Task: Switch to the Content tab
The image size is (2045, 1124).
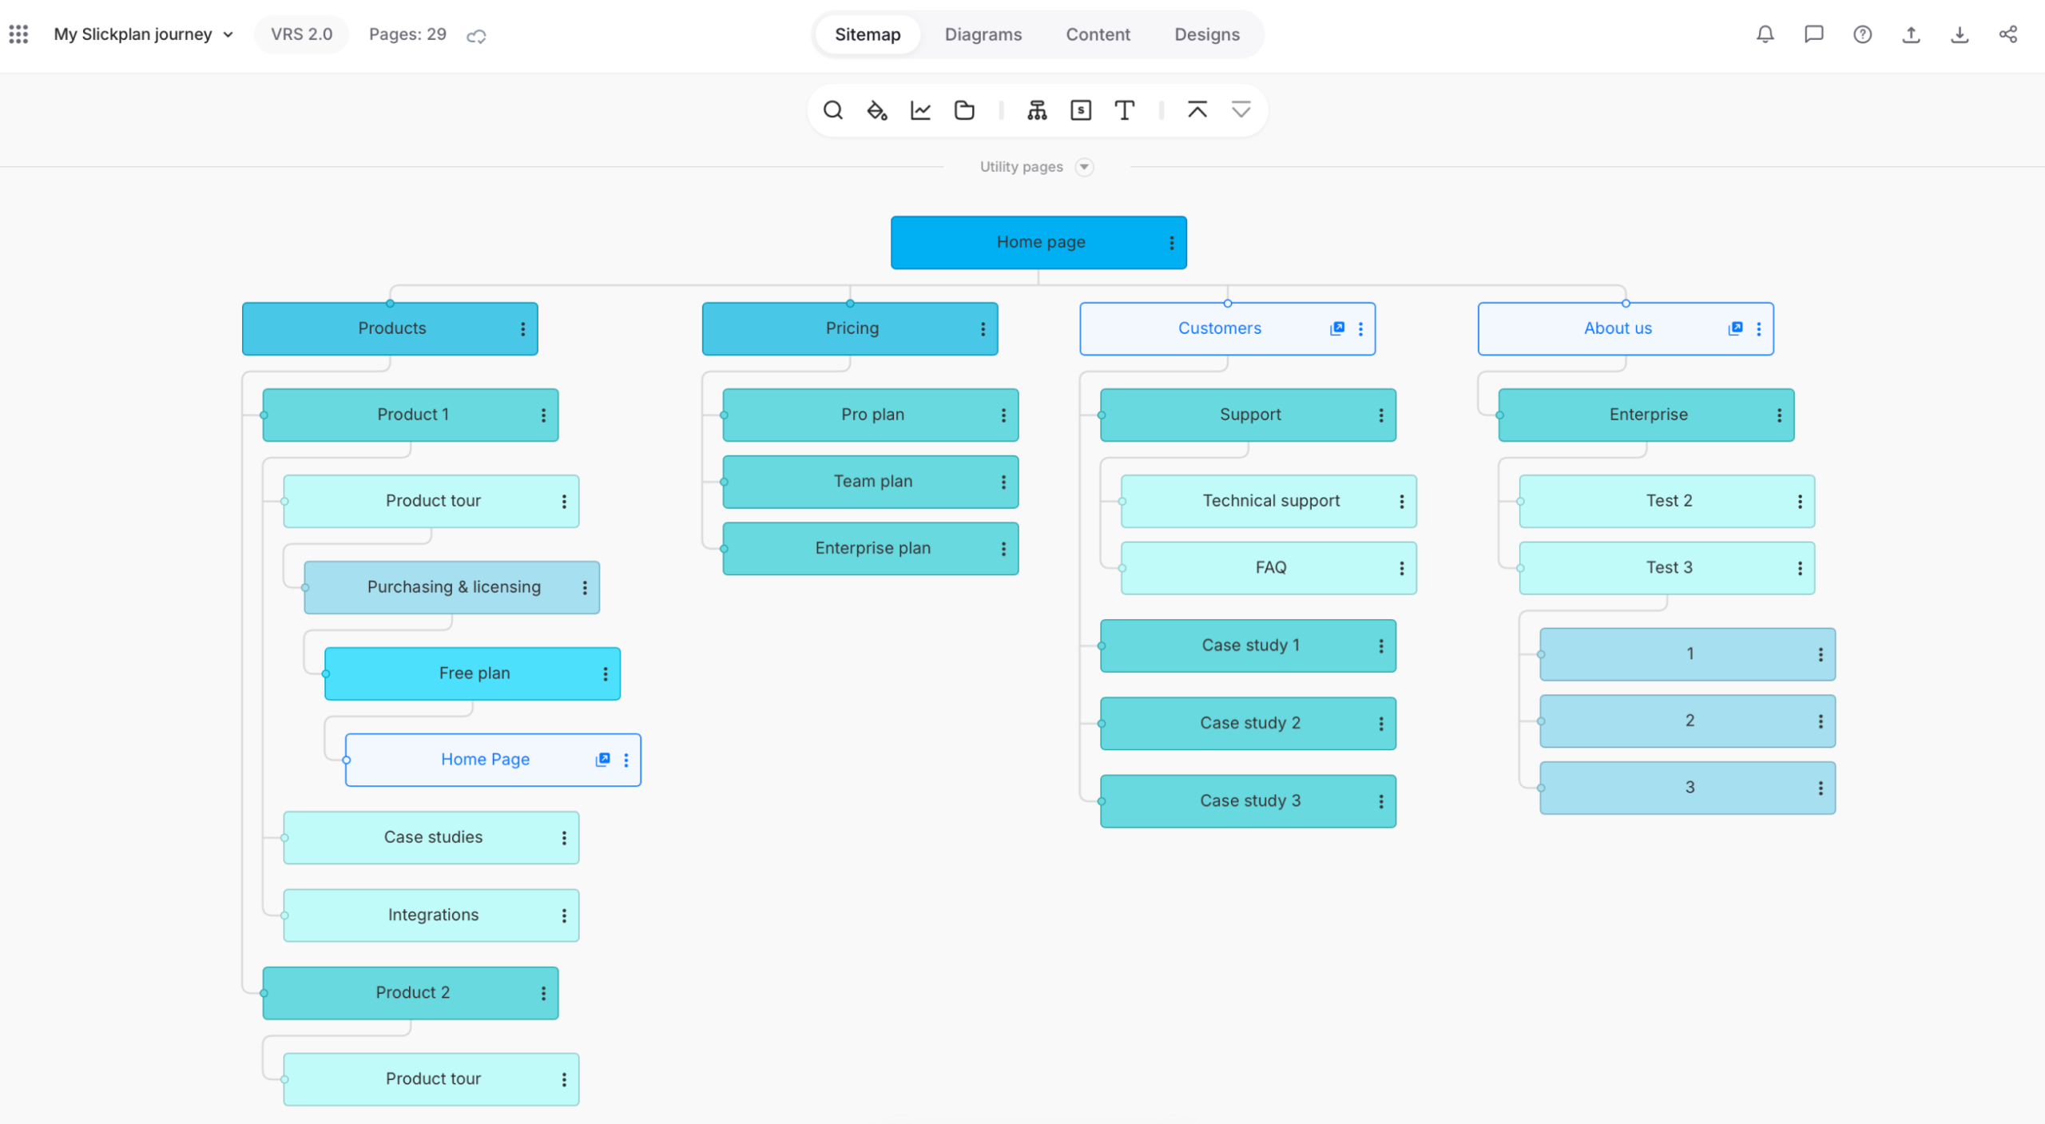Action: tap(1098, 34)
